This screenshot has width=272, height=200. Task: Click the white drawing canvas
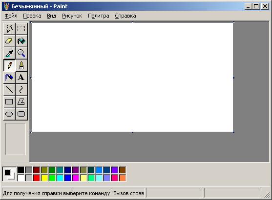click(x=132, y=77)
